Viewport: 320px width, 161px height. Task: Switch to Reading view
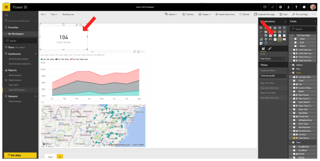coord(68,14)
